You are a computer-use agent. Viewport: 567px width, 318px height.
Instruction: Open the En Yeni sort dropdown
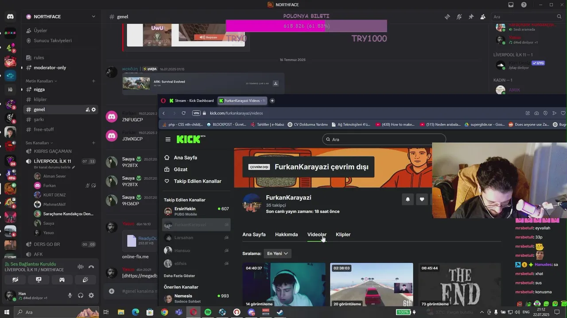[x=277, y=254]
